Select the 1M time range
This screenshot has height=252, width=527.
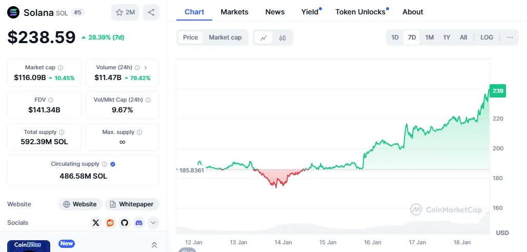pos(430,37)
